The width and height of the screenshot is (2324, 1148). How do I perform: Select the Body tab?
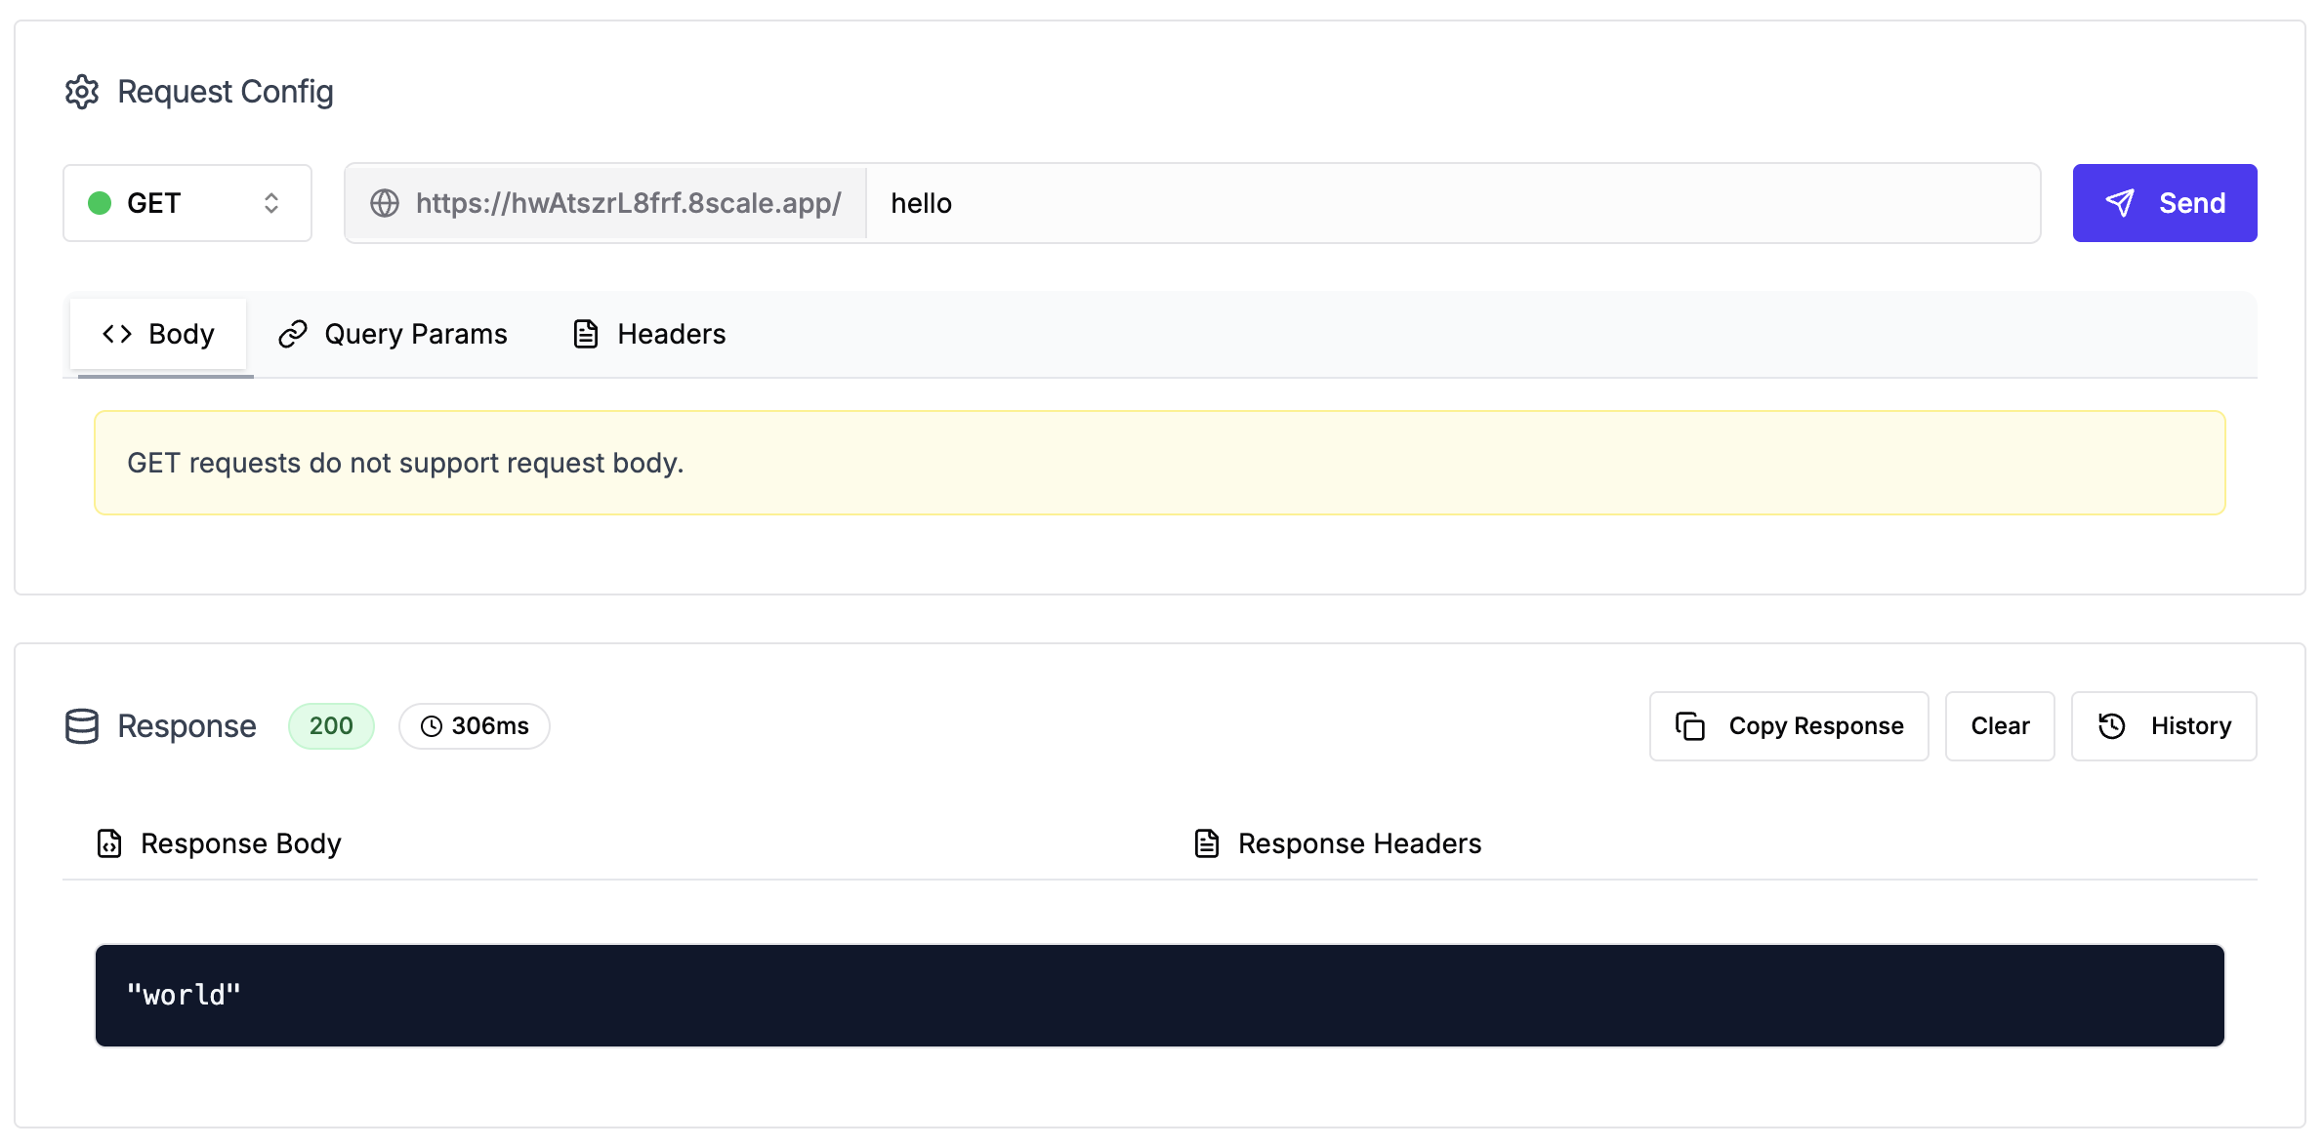click(x=158, y=334)
